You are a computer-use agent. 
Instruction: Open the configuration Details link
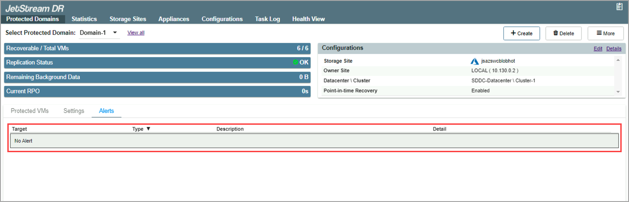tap(614, 48)
